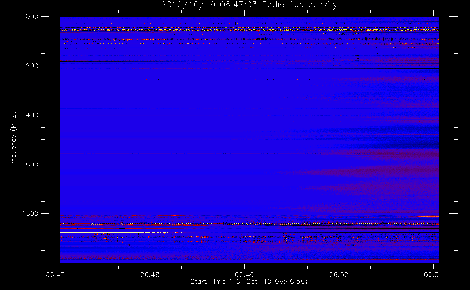
Task: Click the plot title 'Radio flux density'
Action: click(x=249, y=5)
